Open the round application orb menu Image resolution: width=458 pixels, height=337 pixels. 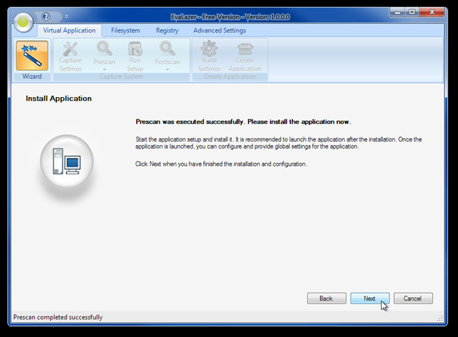pos(24,22)
